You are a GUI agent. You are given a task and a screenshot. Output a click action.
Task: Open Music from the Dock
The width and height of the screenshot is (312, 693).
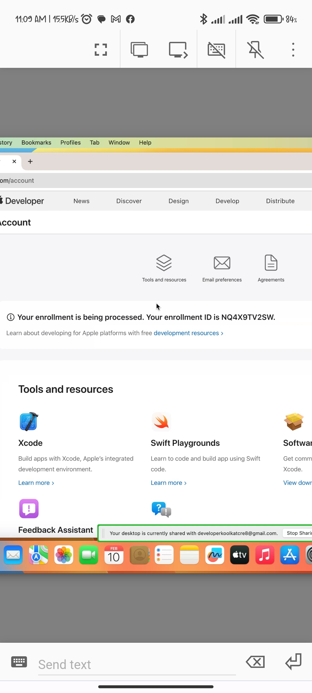(x=265, y=555)
